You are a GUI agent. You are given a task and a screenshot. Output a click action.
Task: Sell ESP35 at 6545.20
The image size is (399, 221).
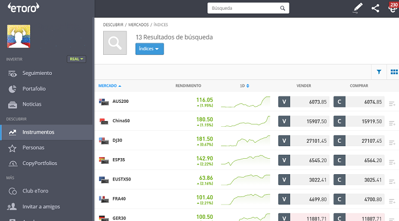tap(304, 160)
